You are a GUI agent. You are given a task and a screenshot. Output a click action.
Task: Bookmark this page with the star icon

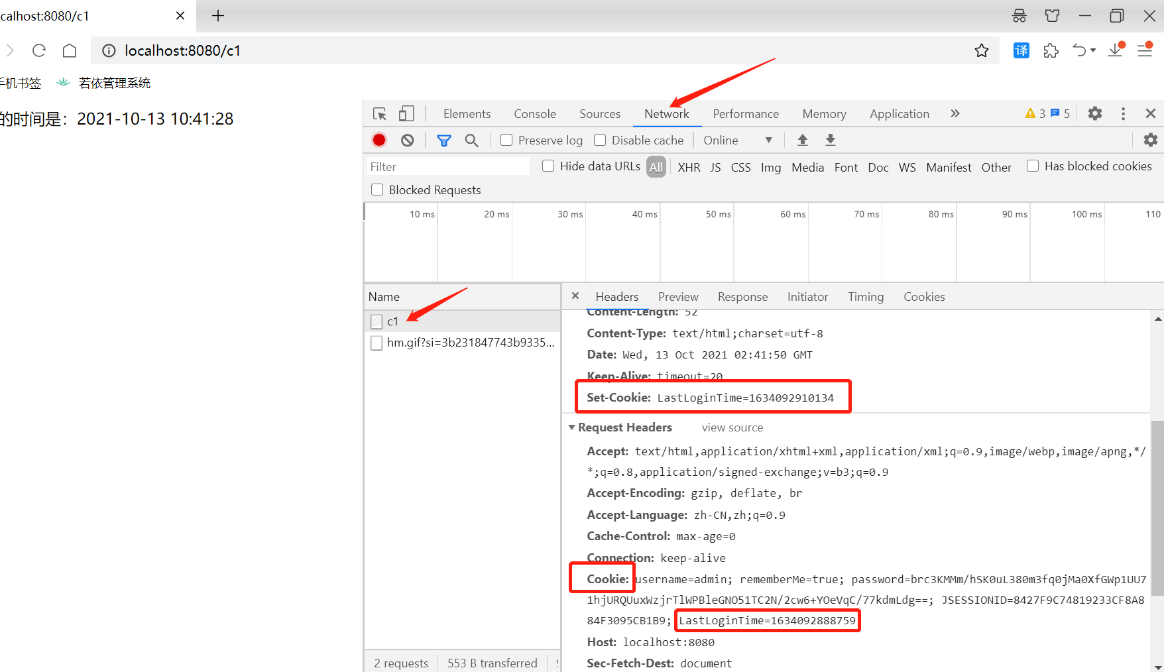click(982, 50)
